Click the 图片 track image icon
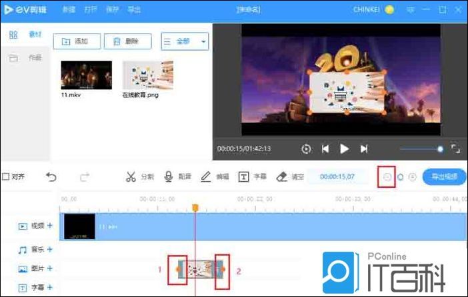The height and width of the screenshot is (297, 468). click(x=23, y=269)
